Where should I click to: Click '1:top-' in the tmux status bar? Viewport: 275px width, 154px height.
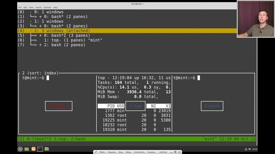pos(61,139)
